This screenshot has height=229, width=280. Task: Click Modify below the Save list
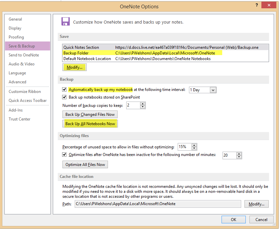74,67
